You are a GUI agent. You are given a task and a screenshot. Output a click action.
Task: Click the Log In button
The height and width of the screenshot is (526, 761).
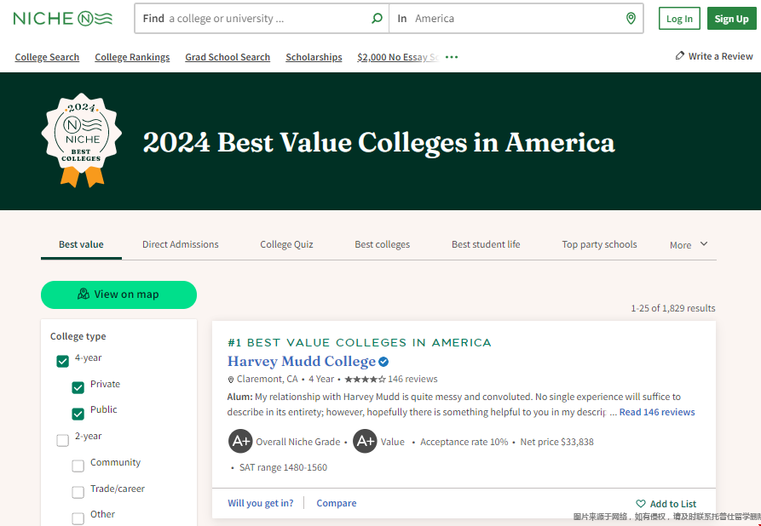[679, 19]
